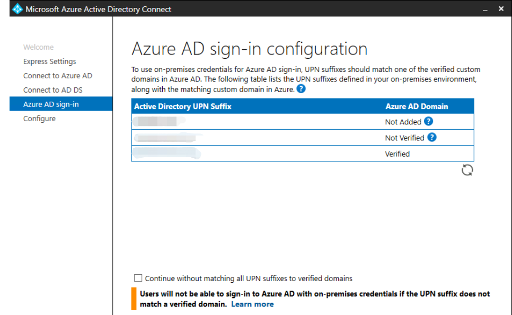512x315 pixels.
Task: Click help icon next to Not Verified
Action: 432,137
